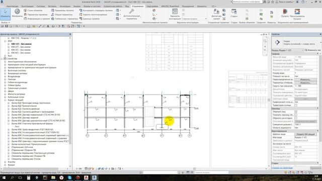Open File Explorer from the taskbar
322x181 pixels.
(x=53, y=177)
